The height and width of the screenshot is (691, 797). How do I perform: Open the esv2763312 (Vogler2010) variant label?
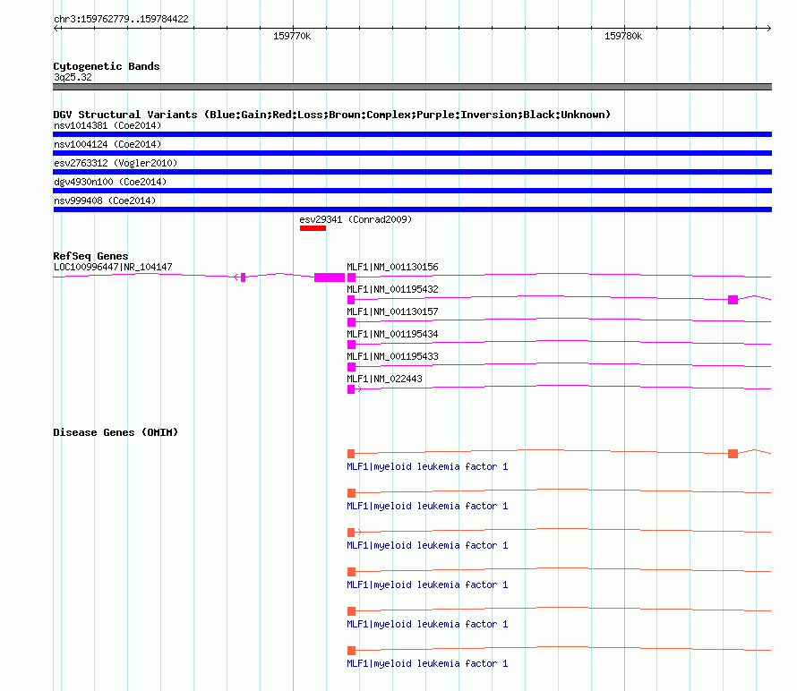pos(115,163)
